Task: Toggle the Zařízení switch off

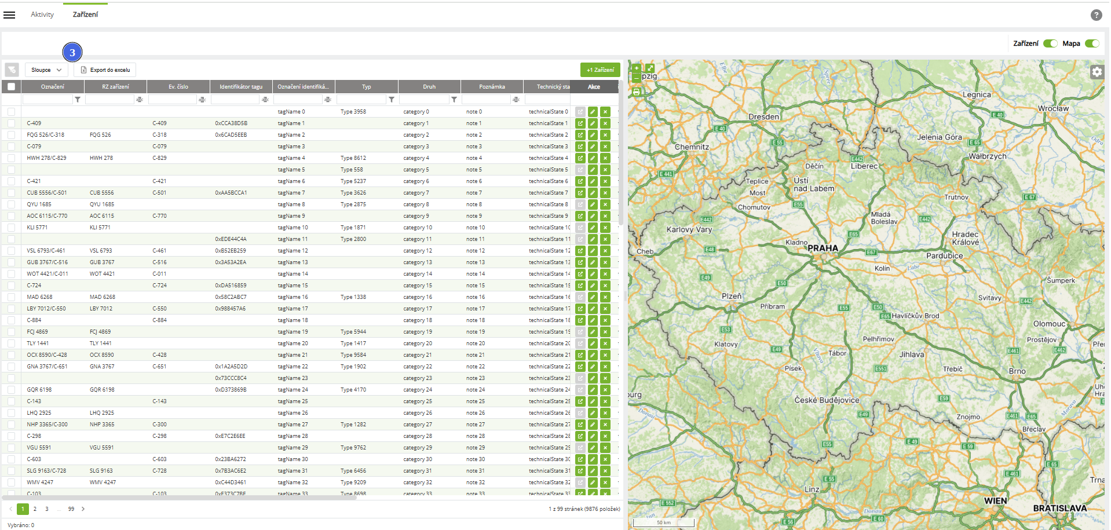Action: click(x=1050, y=43)
